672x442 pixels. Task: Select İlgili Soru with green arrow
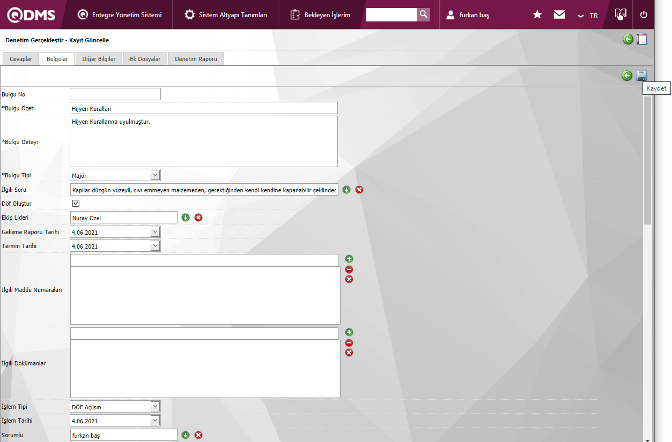point(346,190)
